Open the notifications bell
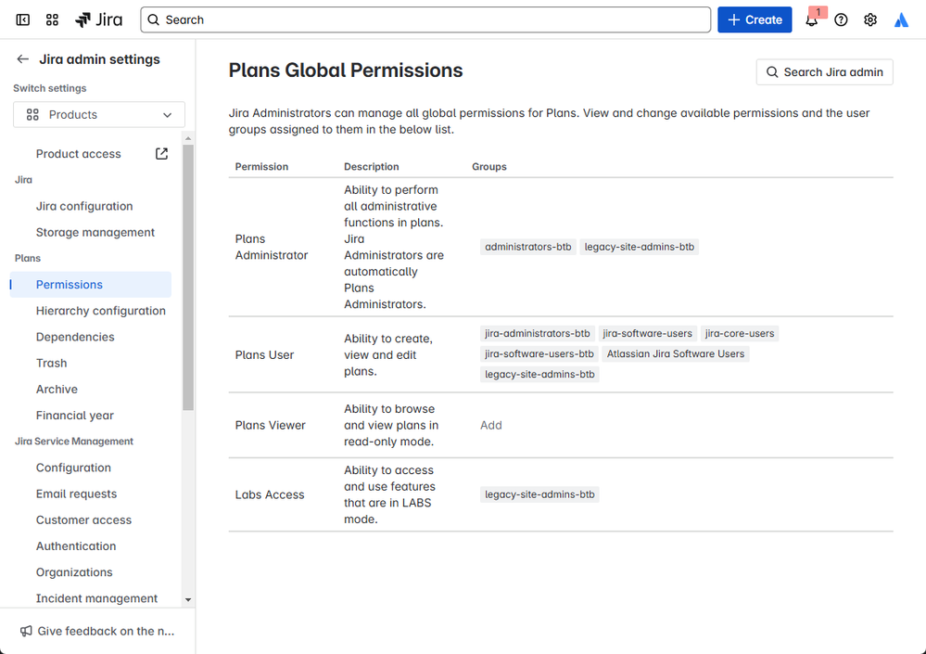926x654 pixels. (812, 19)
